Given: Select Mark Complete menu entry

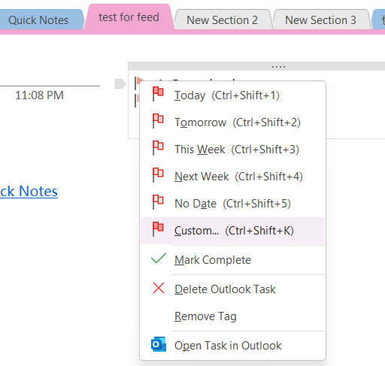Looking at the screenshot, I should tap(232, 260).
